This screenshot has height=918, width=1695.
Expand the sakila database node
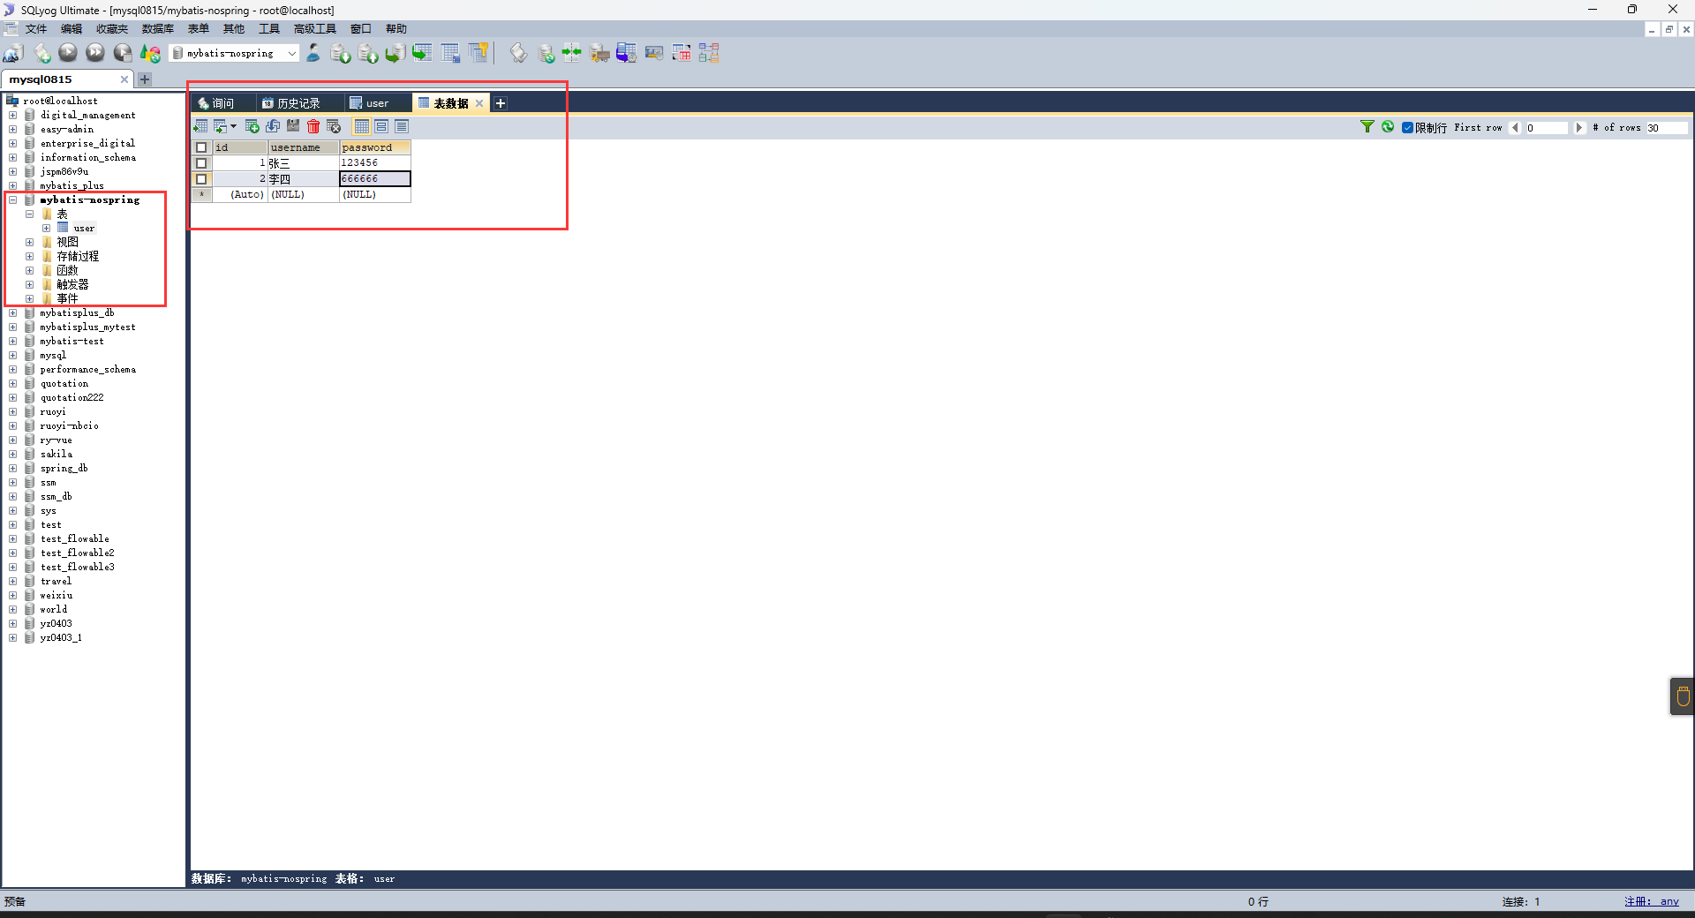click(13, 455)
